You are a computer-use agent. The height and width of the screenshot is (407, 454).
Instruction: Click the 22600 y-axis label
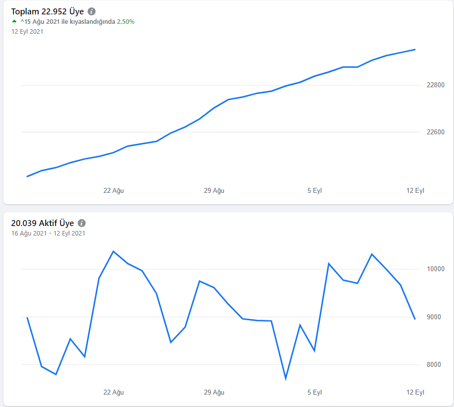point(436,132)
